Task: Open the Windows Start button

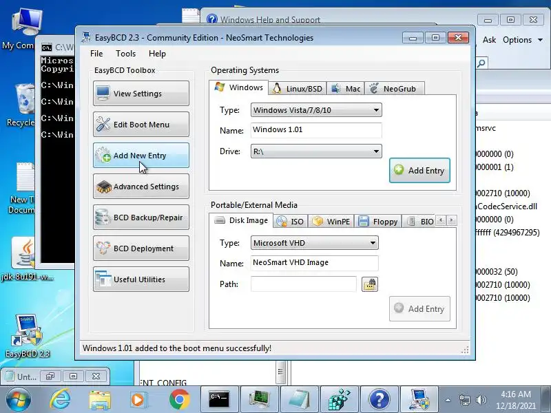Action: pos(19,400)
